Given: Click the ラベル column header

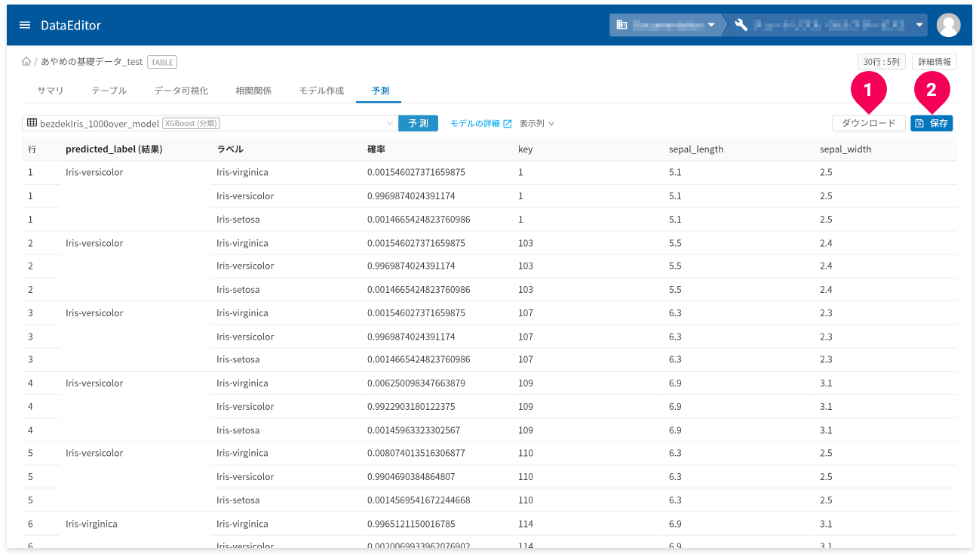Looking at the screenshot, I should pyautogui.click(x=229, y=149).
